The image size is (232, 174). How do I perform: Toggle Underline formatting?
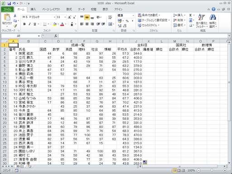pos(35,24)
